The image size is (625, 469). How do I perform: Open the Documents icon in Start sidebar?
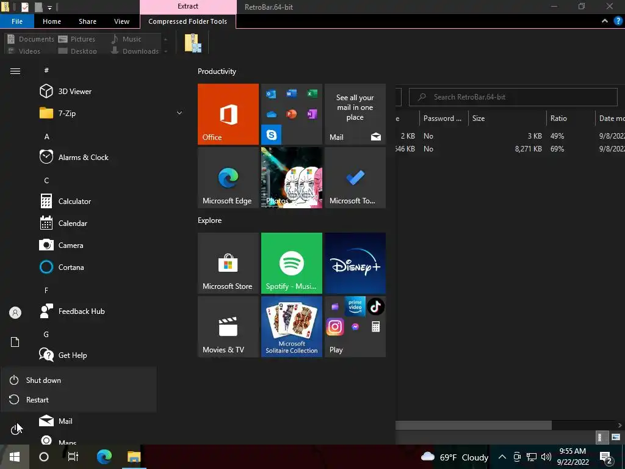(15, 342)
